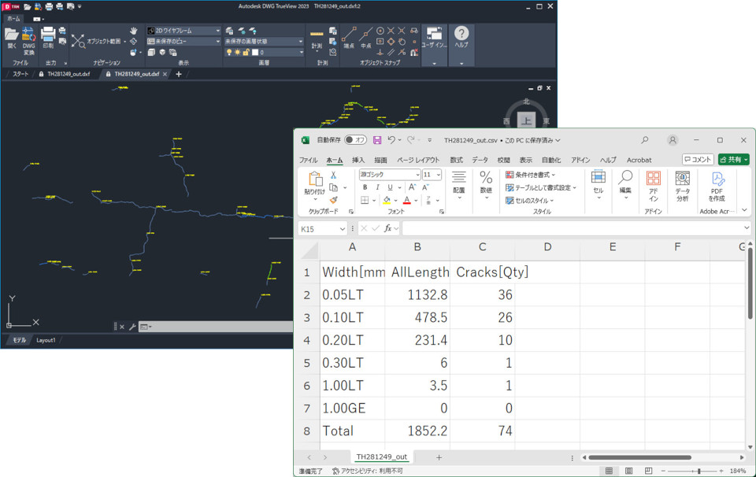The width and height of the screenshot is (756, 477).
Task: Click the DWG Convert icon in TrueView
Action: point(28,35)
